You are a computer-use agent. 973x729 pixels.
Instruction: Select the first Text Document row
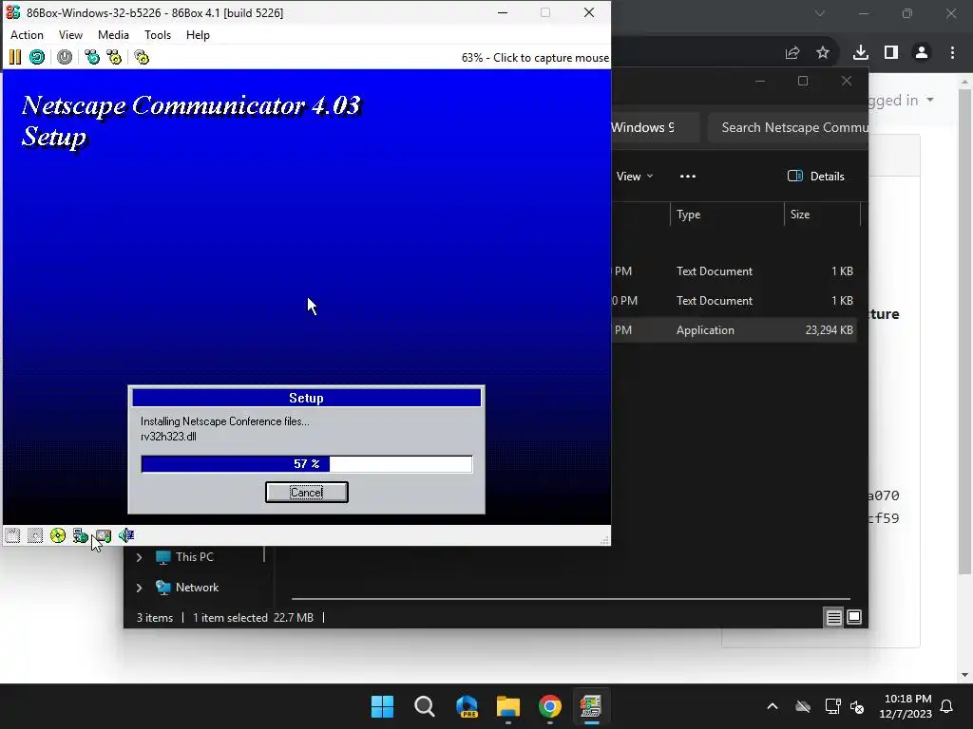click(x=735, y=271)
